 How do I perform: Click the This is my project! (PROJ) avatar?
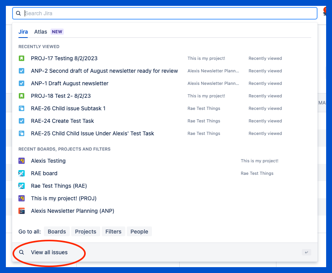click(22, 198)
